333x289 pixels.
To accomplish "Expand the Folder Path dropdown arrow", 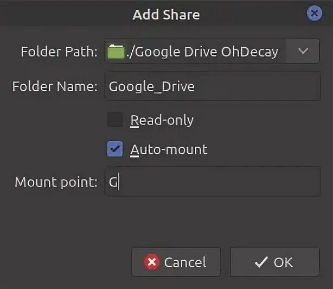I will [x=303, y=52].
